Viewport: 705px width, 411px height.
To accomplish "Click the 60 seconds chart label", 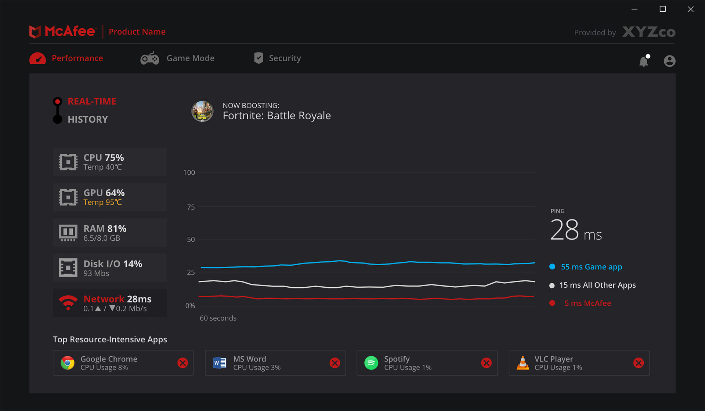I will [x=218, y=318].
